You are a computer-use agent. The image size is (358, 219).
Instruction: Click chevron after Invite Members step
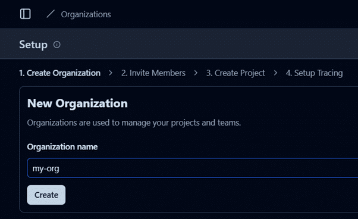(196, 73)
